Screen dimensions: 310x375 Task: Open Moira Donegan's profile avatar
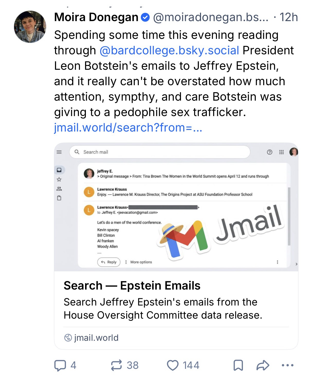(30, 27)
